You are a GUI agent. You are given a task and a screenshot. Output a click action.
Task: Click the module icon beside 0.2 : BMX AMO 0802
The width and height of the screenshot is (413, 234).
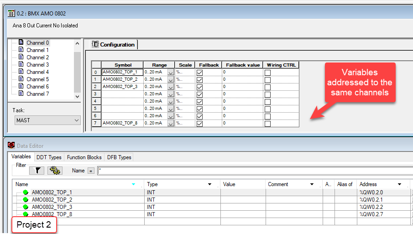(x=11, y=13)
